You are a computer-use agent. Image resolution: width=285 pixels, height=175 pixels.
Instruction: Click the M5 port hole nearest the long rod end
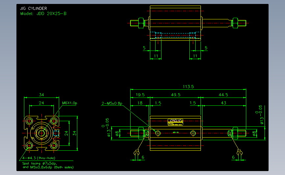[193, 133]
